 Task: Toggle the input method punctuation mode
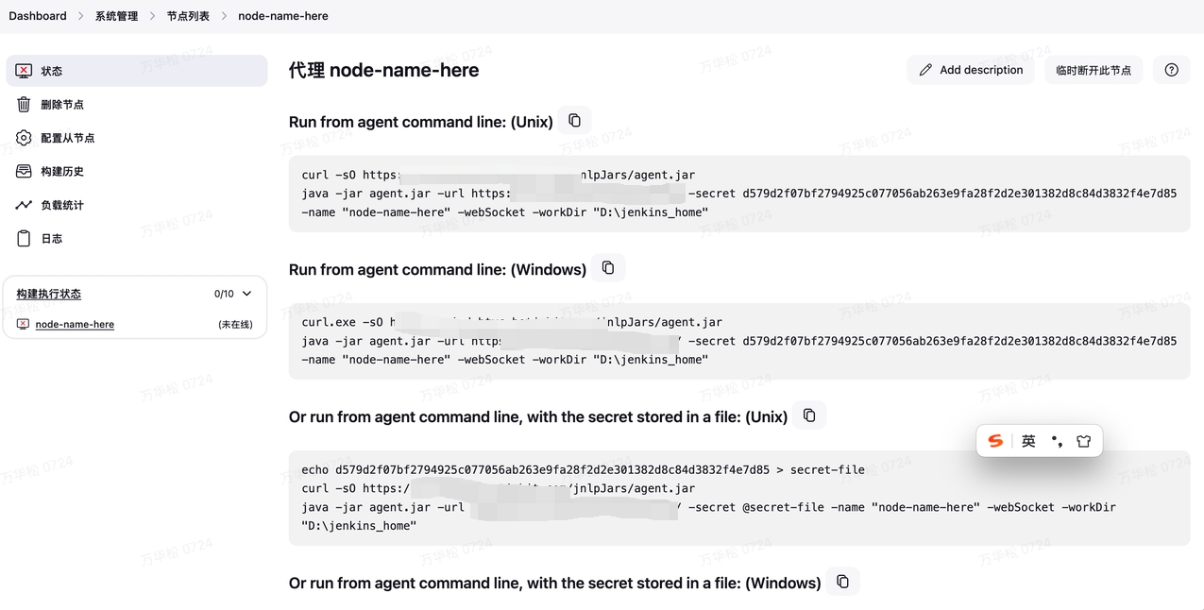pyautogui.click(x=1056, y=441)
